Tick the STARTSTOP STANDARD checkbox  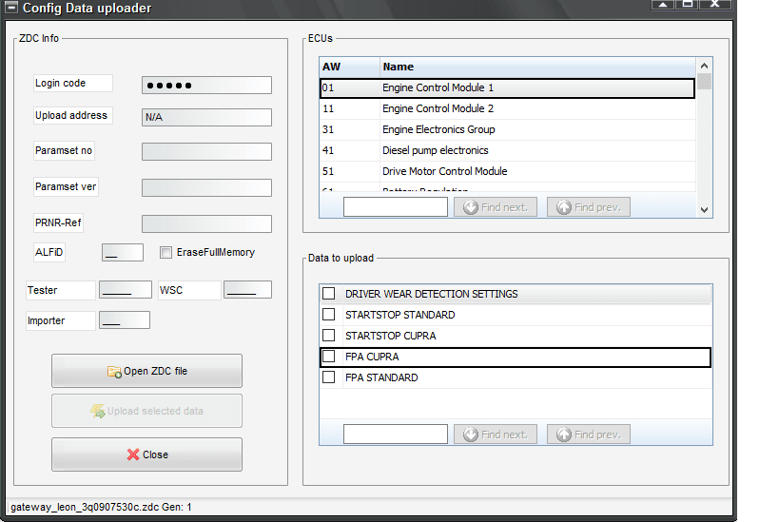click(329, 315)
